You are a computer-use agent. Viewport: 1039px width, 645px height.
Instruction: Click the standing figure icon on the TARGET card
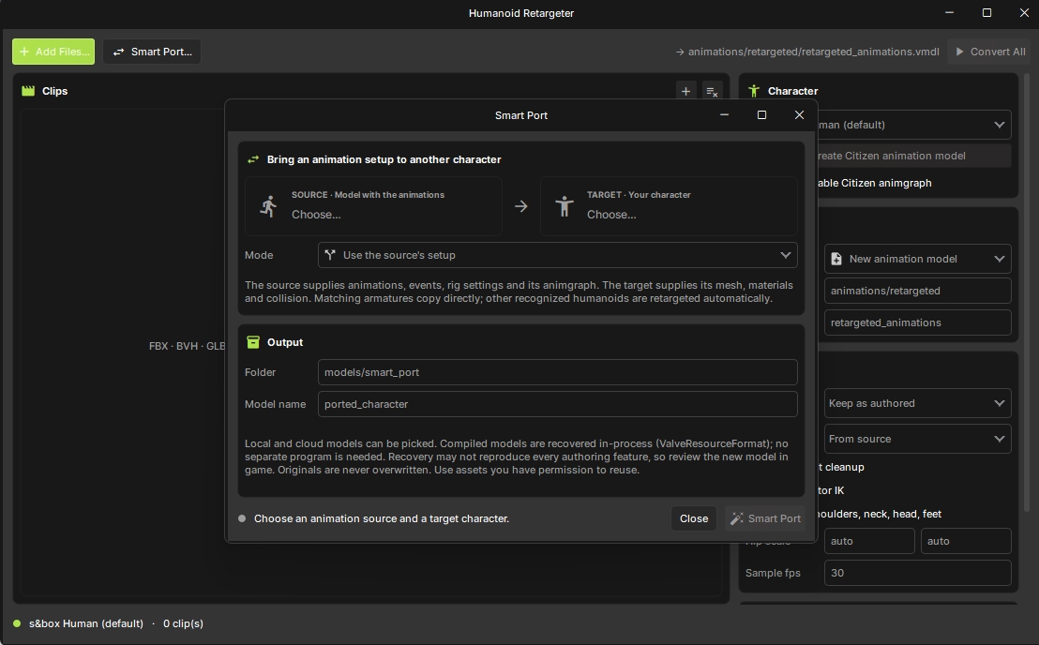pyautogui.click(x=564, y=206)
